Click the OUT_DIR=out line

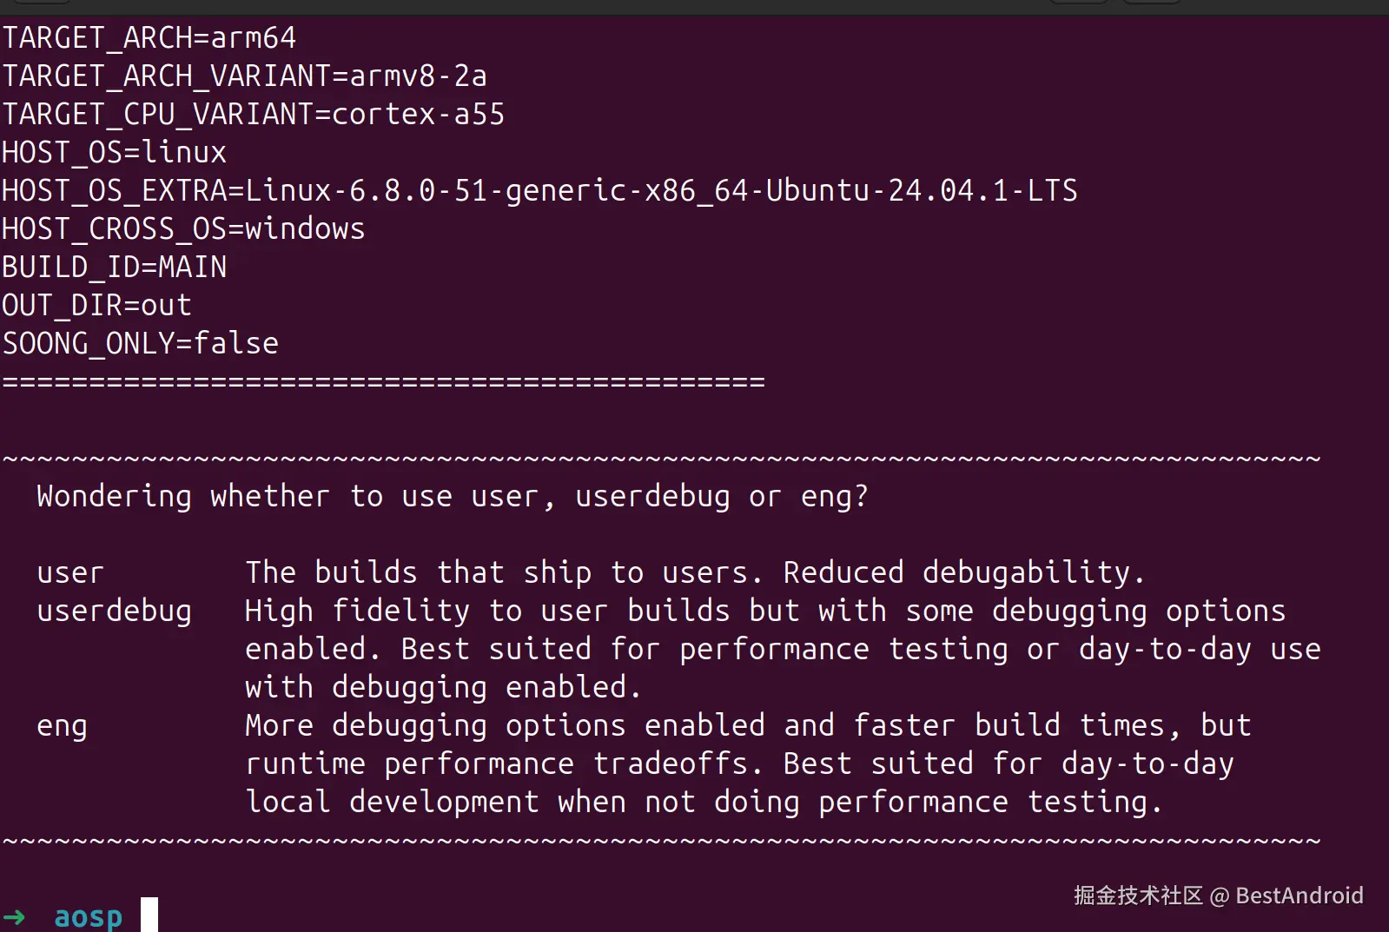pyautogui.click(x=96, y=306)
